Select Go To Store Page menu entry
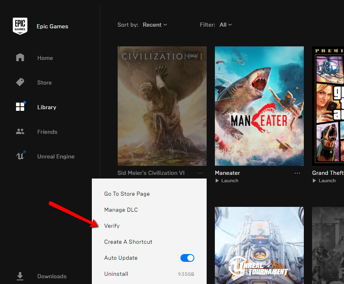This screenshot has height=284, width=344. [127, 194]
